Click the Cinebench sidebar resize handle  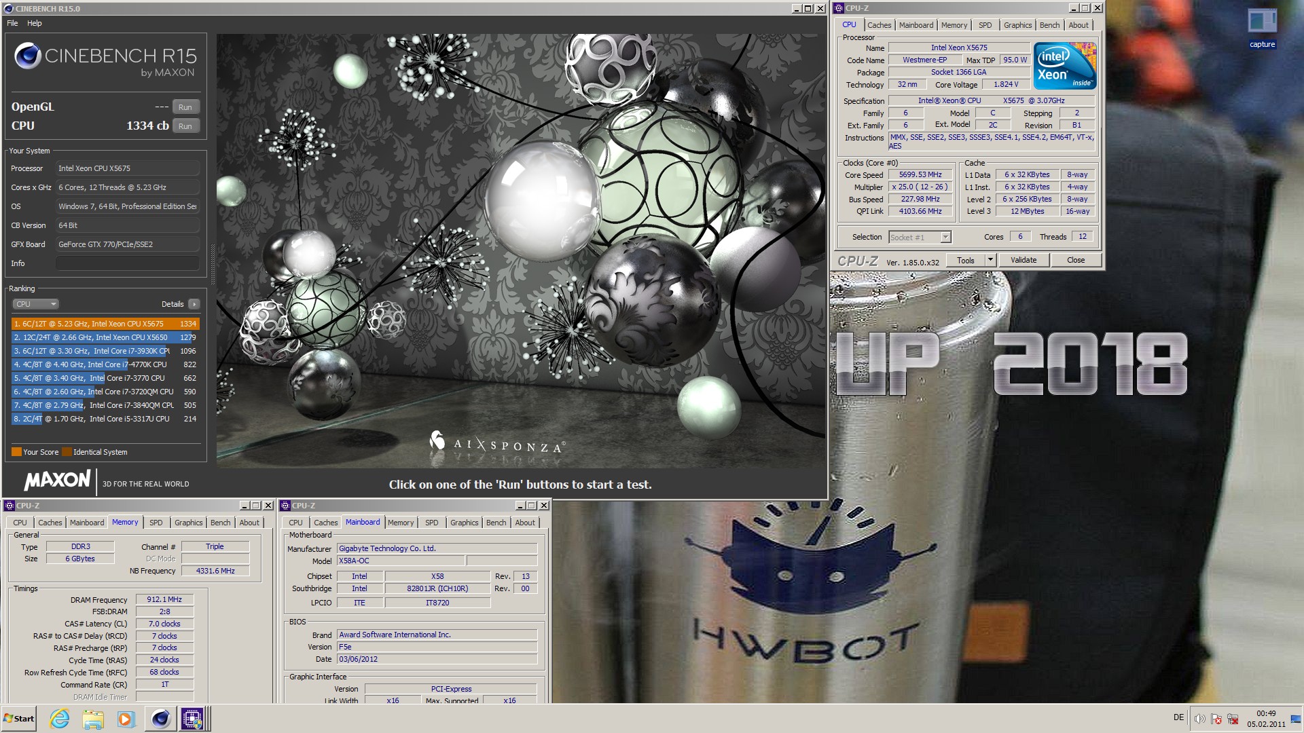212,265
